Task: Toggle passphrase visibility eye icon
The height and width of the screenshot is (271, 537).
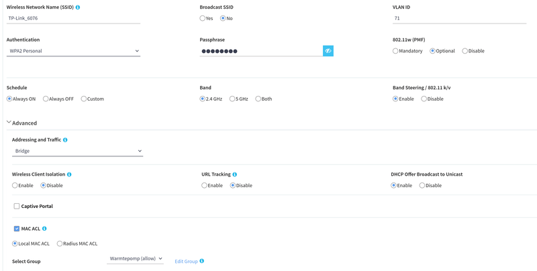Action: 328,51
